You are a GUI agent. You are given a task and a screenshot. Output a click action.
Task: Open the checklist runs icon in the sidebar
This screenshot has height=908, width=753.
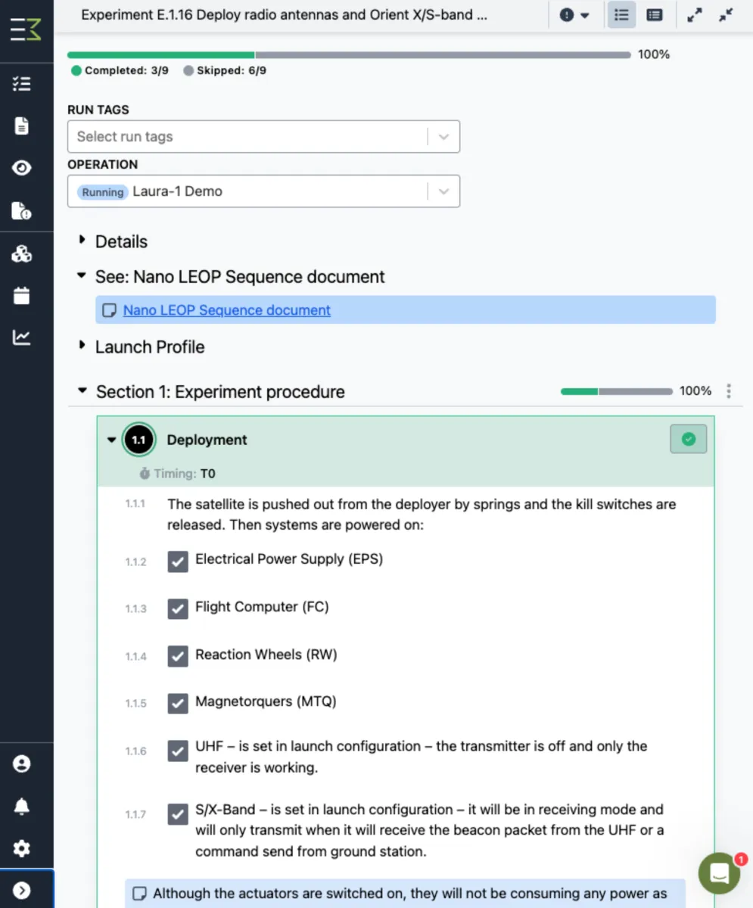coord(22,84)
